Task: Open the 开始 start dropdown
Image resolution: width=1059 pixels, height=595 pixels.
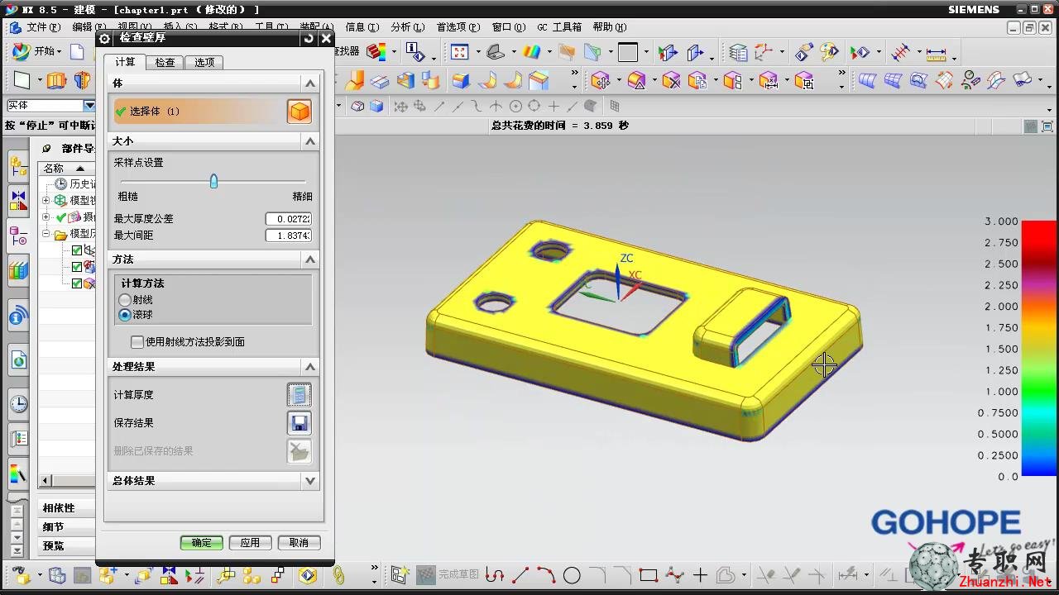Action: point(37,51)
